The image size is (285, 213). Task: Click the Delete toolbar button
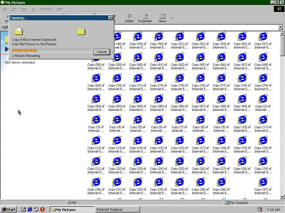coord(129,18)
